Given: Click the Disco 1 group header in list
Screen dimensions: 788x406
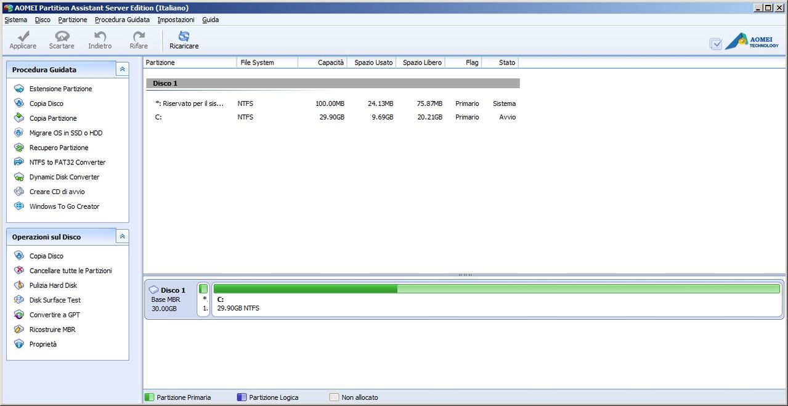Looking at the screenshot, I should point(333,83).
